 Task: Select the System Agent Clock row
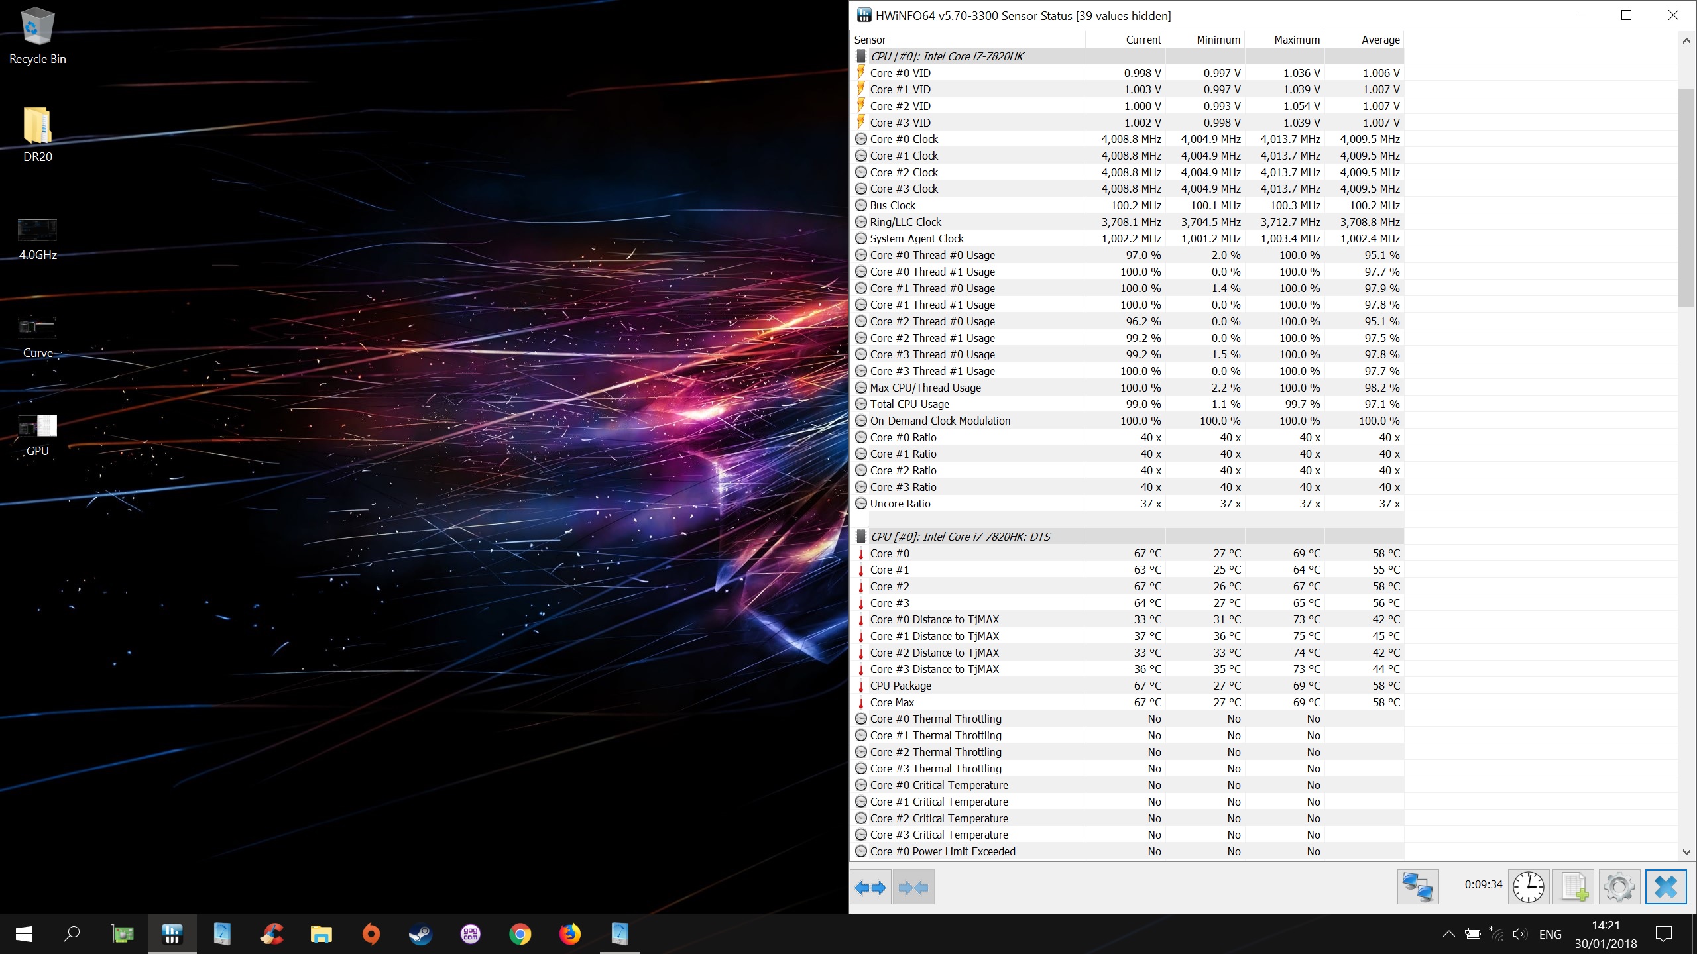(x=1127, y=238)
